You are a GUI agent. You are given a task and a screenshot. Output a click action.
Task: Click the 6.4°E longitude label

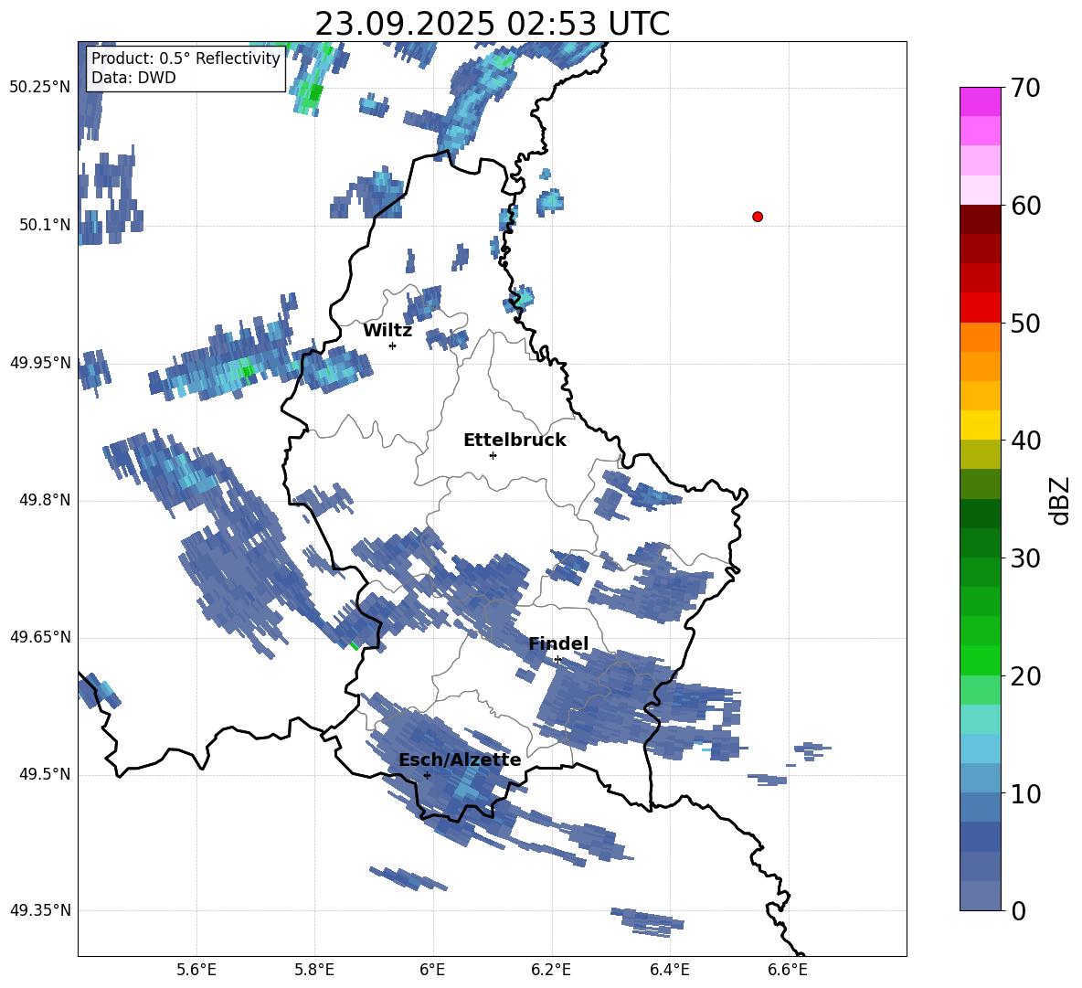pyautogui.click(x=669, y=970)
